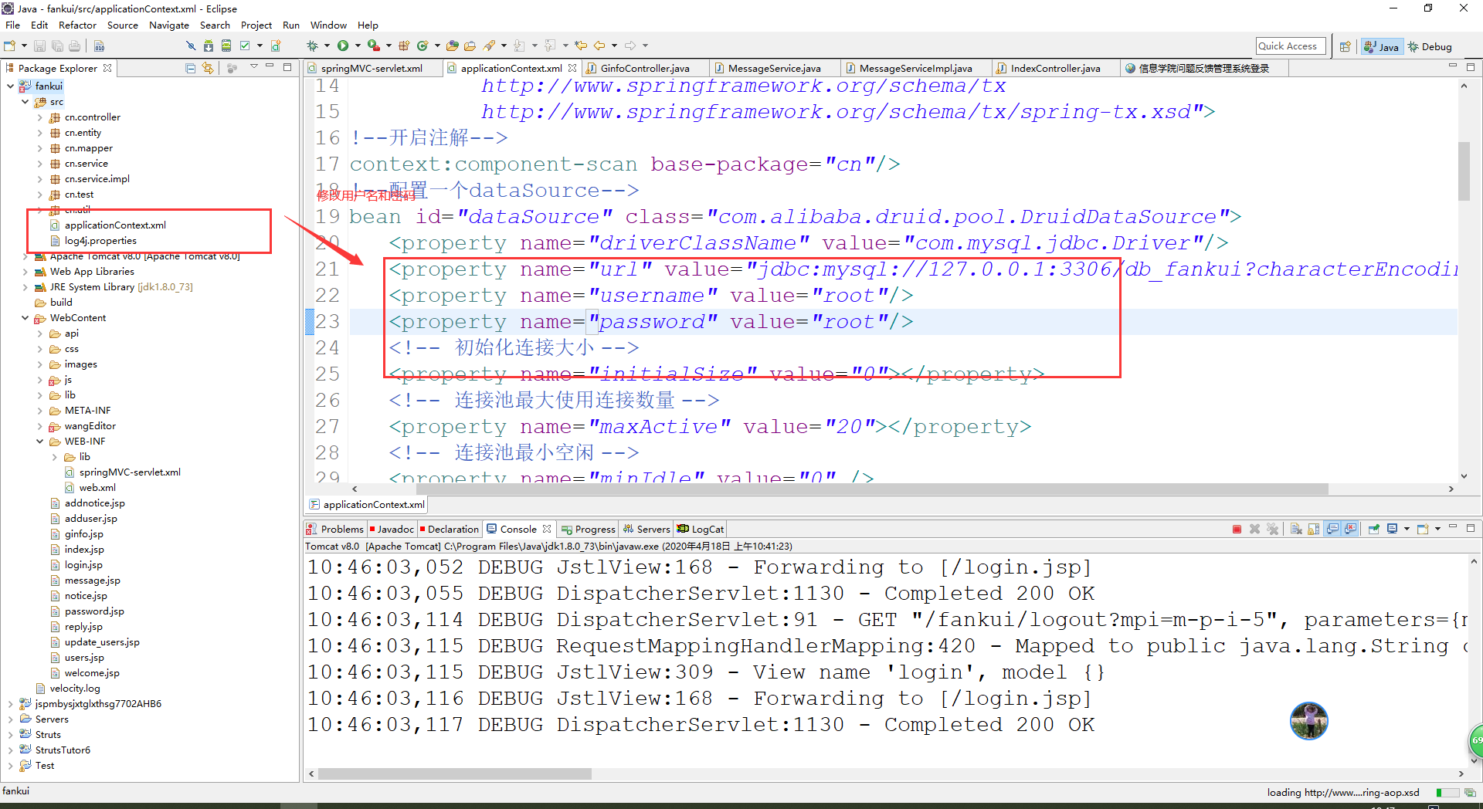1483x809 pixels.
Task: Click the Open Perspective icon
Action: tap(1345, 47)
